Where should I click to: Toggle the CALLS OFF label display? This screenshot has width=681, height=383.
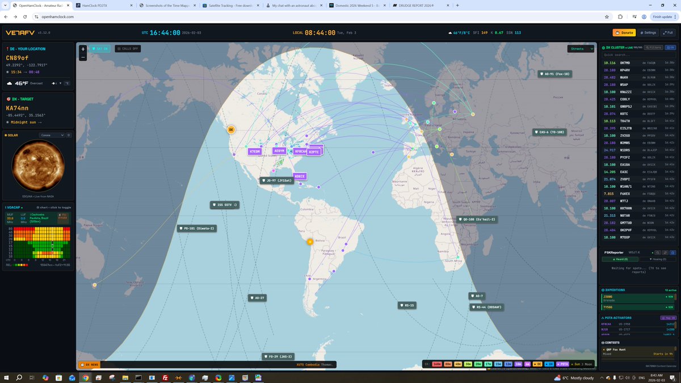128,49
